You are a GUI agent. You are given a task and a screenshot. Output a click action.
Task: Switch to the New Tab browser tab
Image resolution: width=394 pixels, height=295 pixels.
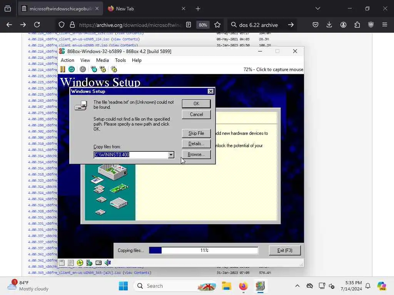147,9
